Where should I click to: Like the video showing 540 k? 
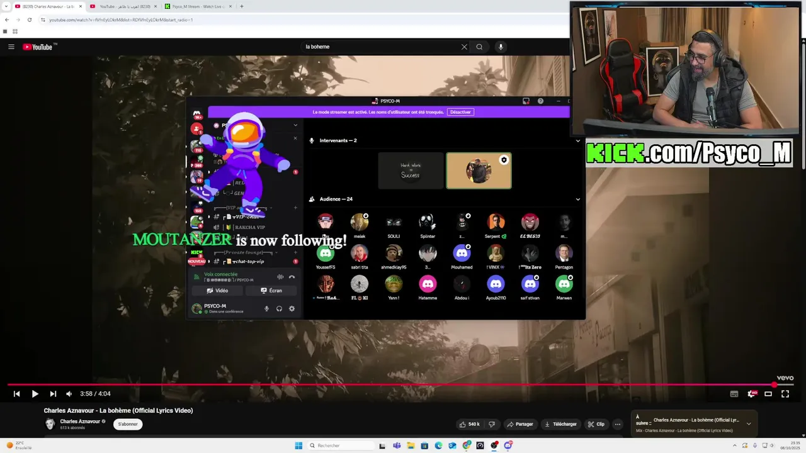[470, 424]
